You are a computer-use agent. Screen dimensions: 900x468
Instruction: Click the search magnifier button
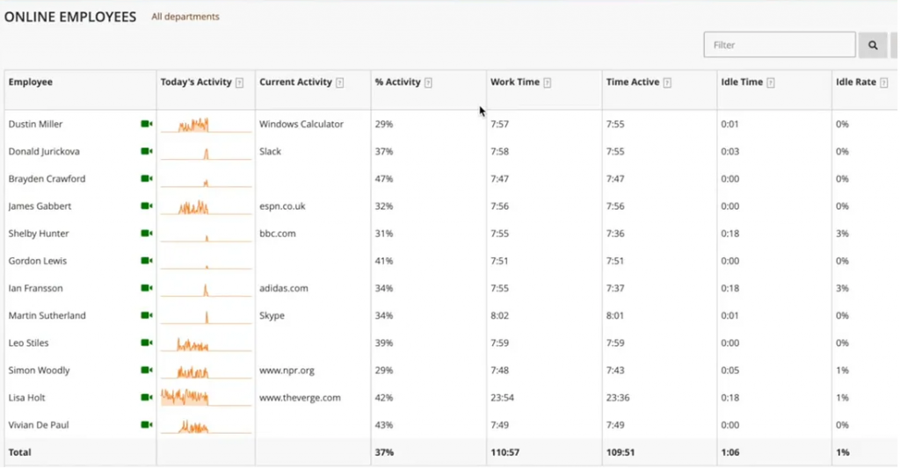pos(873,45)
